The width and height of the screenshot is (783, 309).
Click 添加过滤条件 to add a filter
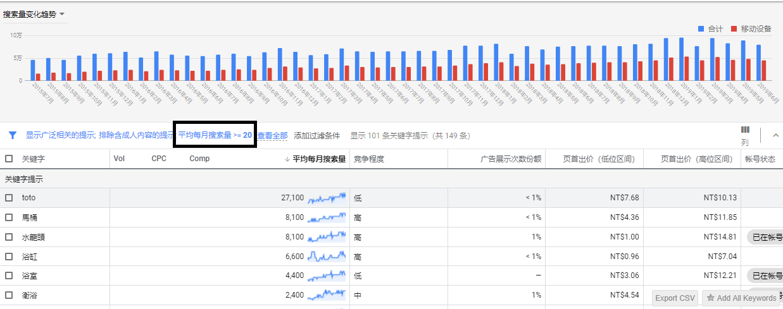[316, 136]
